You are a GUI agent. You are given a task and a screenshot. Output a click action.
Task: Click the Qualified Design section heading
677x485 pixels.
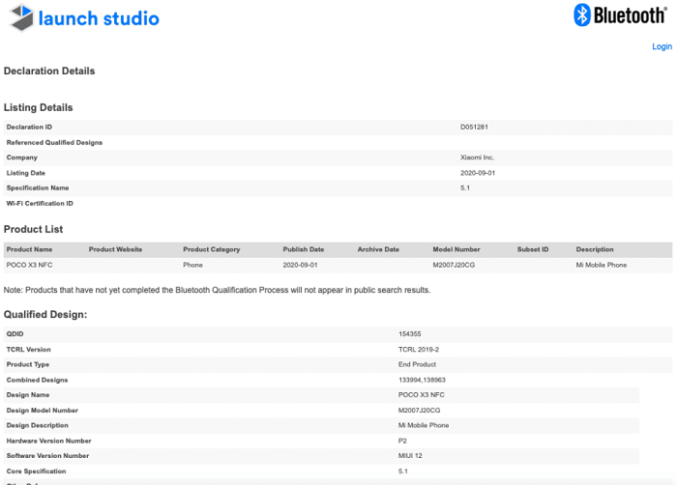pyautogui.click(x=45, y=314)
